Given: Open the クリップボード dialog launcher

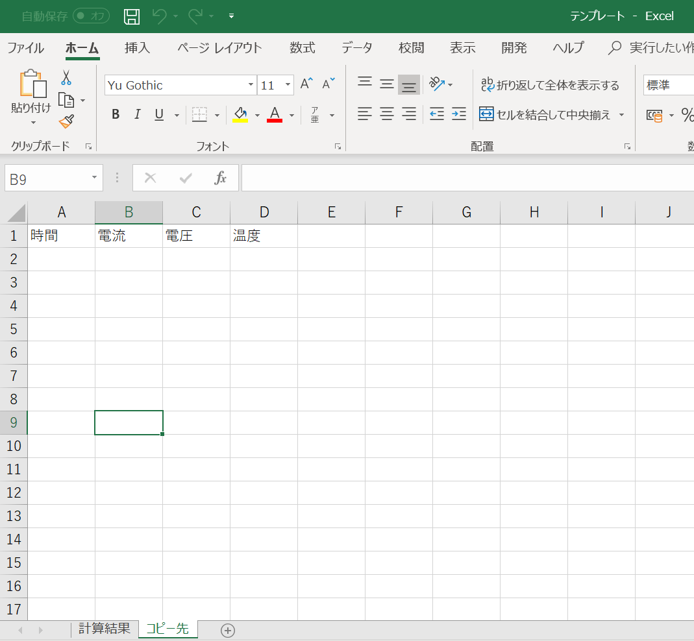Looking at the screenshot, I should (88, 147).
